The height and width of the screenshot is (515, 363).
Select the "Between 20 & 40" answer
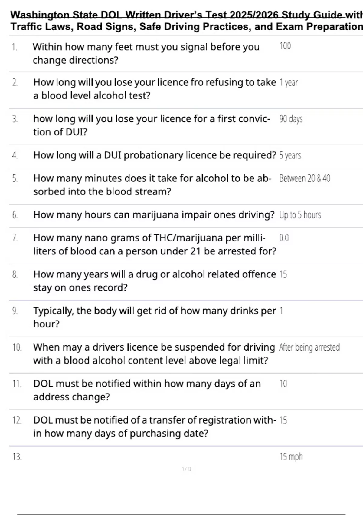(304, 178)
